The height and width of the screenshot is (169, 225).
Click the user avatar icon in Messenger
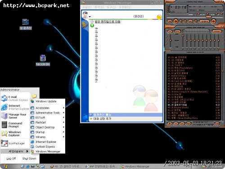click(x=85, y=15)
